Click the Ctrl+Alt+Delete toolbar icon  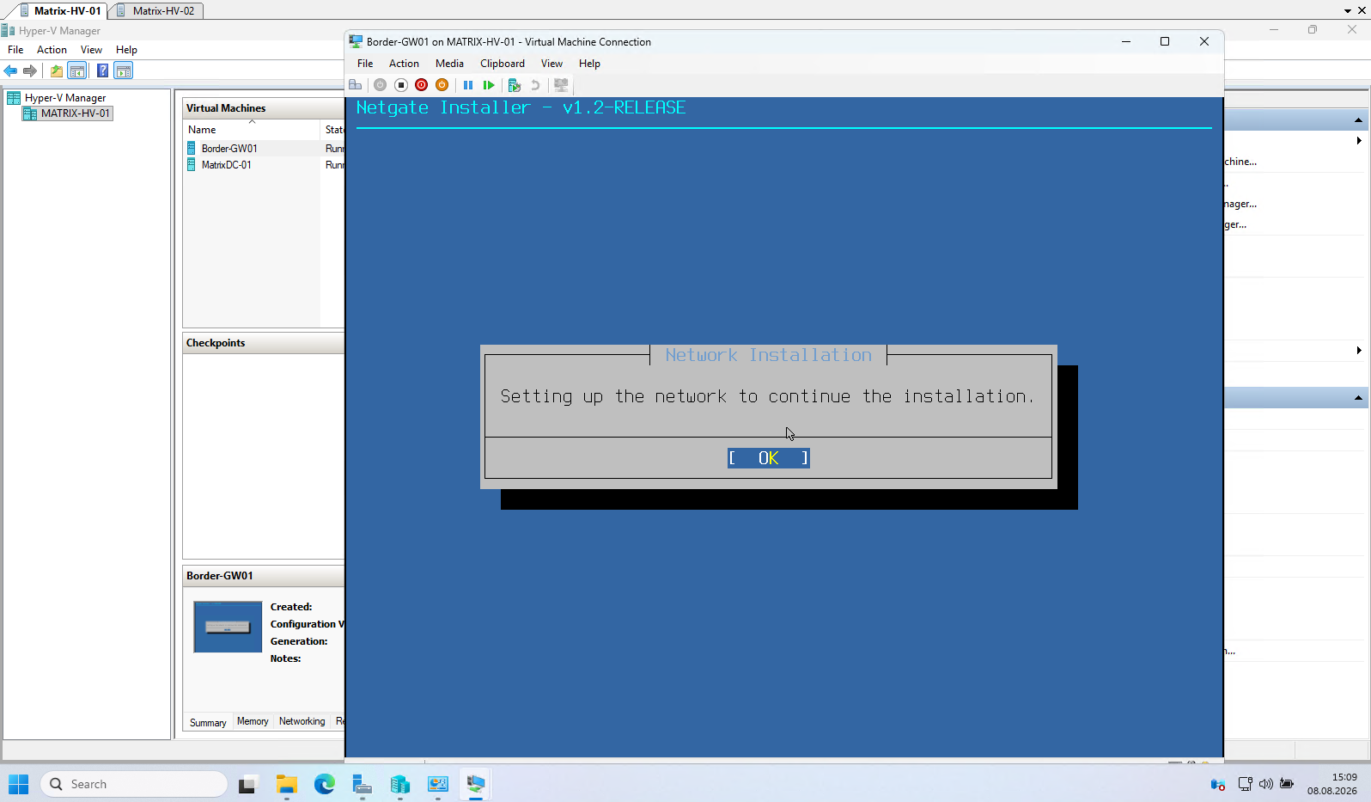click(x=355, y=85)
